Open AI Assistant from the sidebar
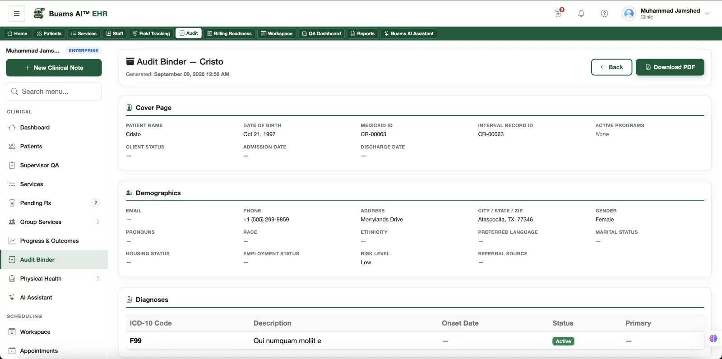Screen dimensions: 722x359 coord(54,298)
